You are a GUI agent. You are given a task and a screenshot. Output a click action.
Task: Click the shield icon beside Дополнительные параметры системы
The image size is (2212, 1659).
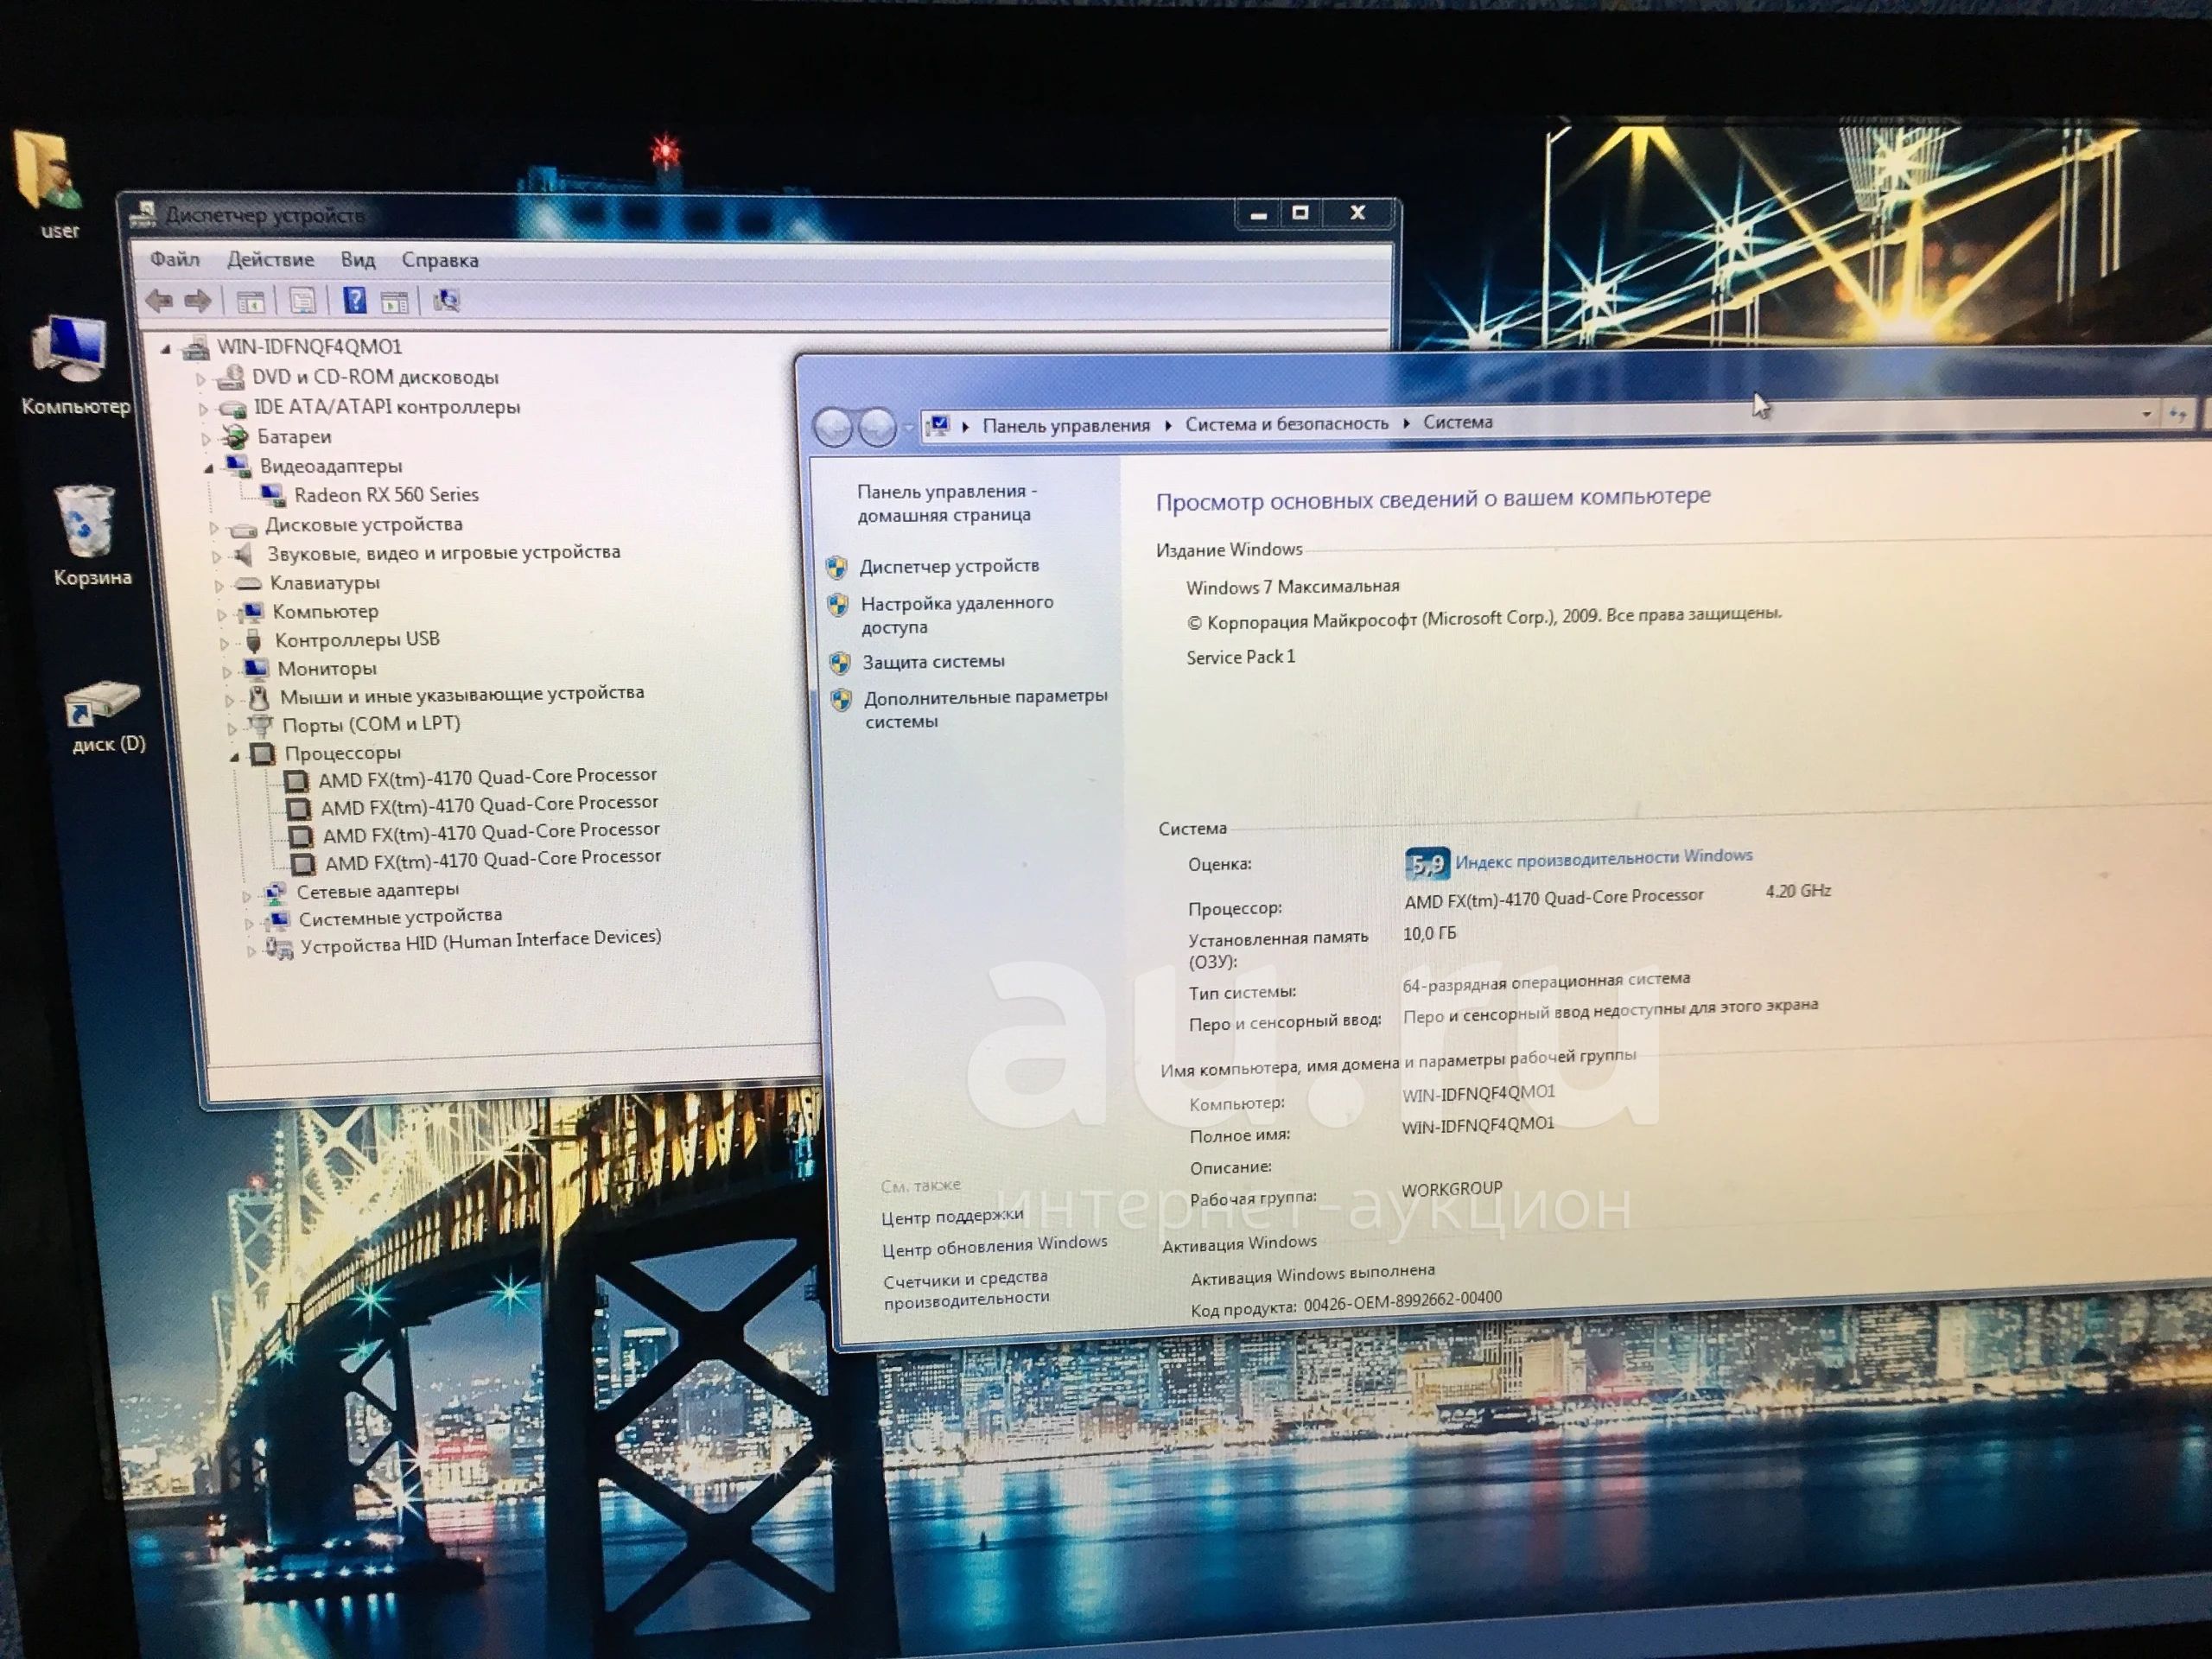click(x=842, y=700)
